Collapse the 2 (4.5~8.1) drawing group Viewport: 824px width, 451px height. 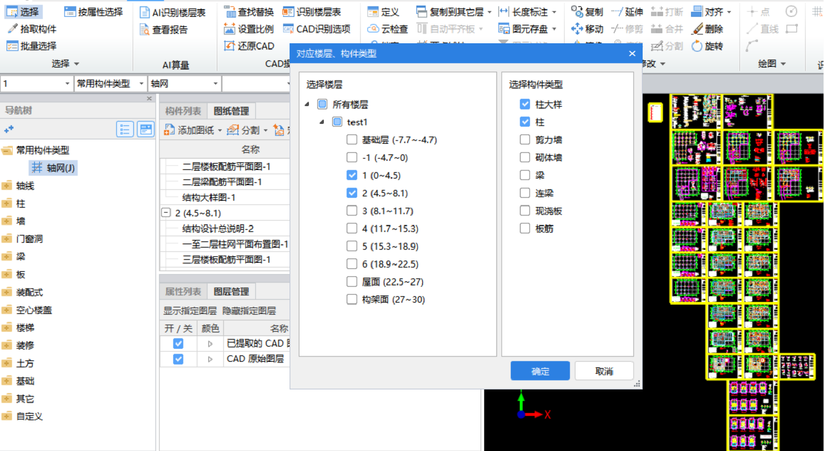click(x=166, y=213)
